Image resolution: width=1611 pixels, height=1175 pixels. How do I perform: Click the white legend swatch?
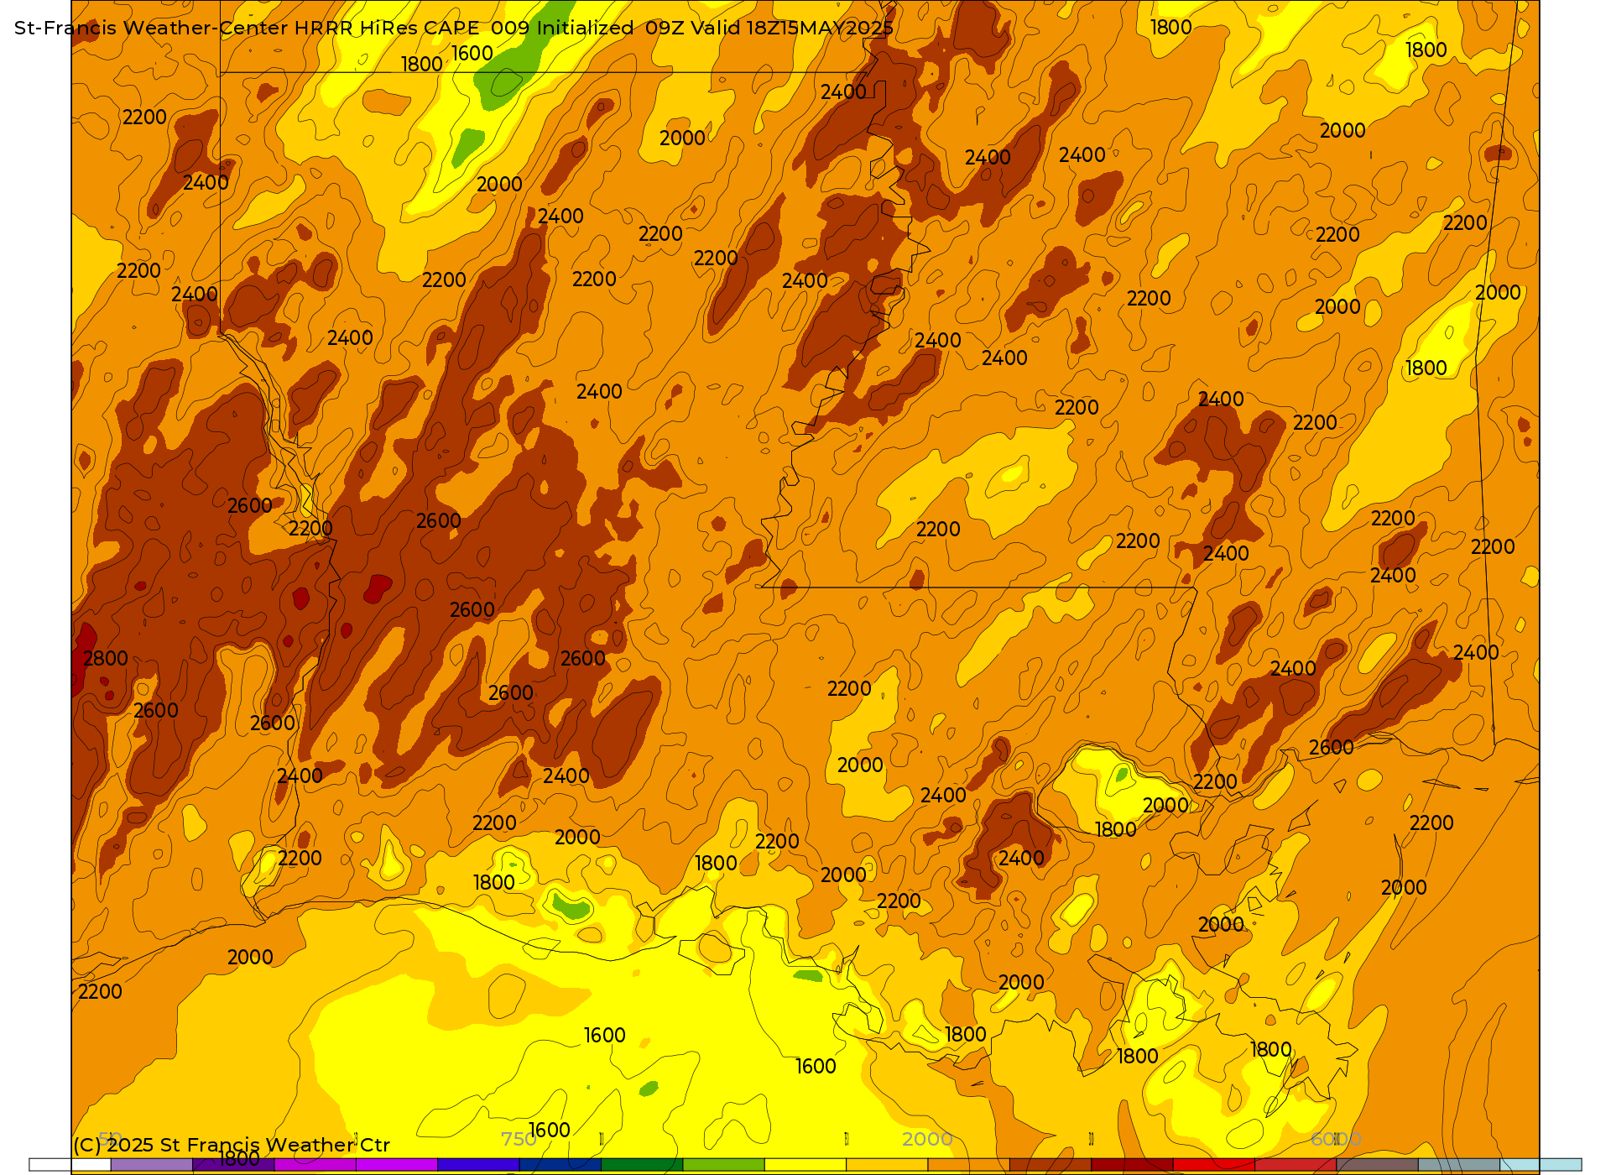[70, 1165]
